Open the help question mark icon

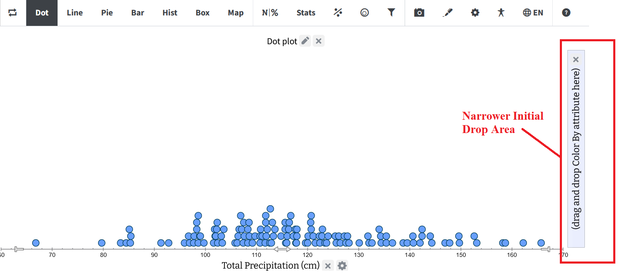(566, 13)
